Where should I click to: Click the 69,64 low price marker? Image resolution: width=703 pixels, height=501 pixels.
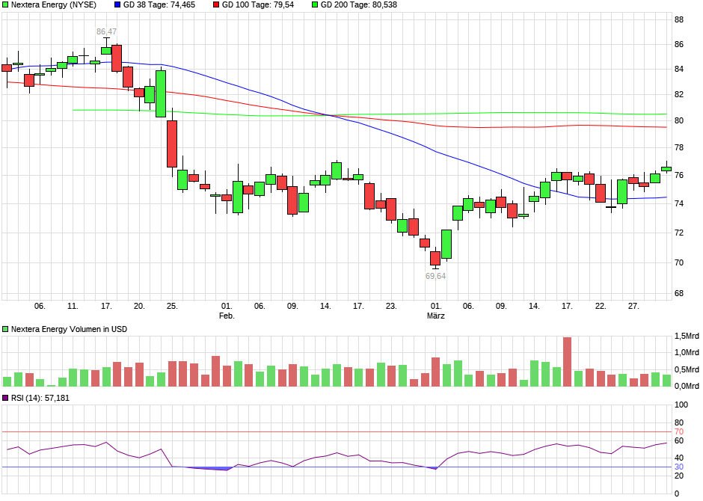[435, 275]
